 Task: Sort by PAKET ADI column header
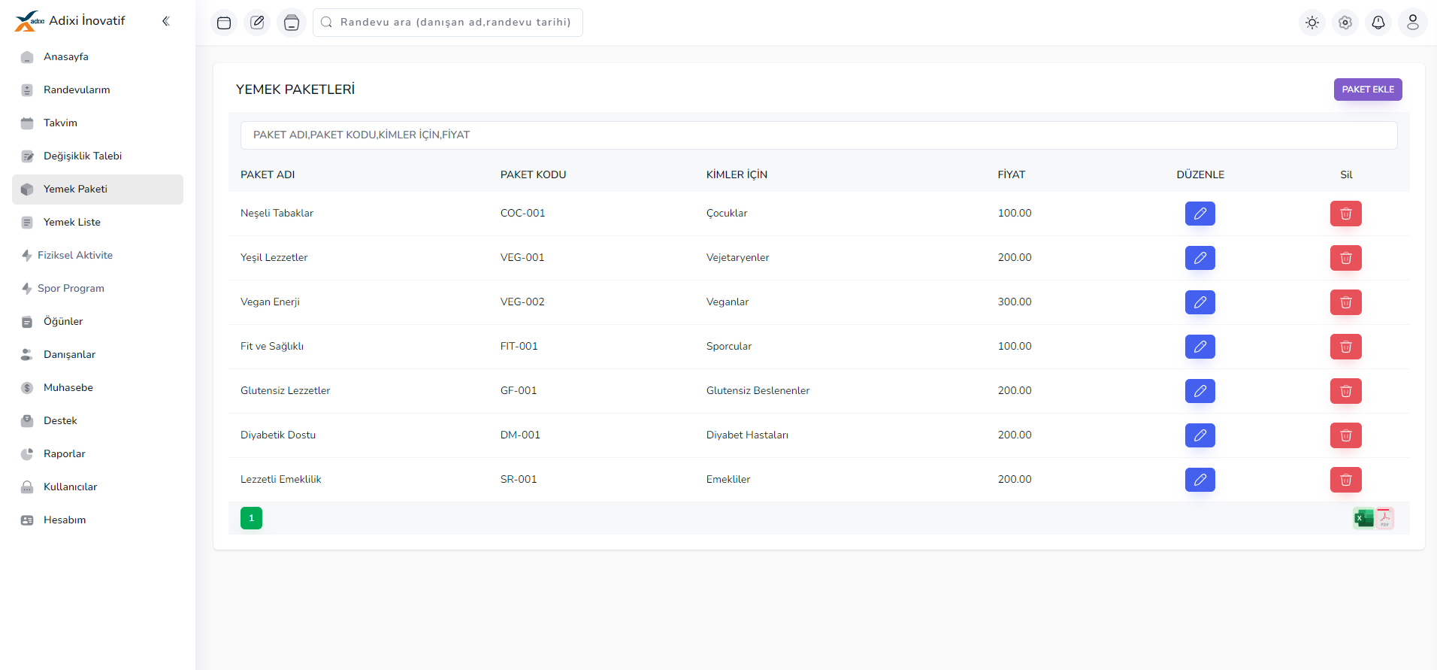[x=268, y=174]
